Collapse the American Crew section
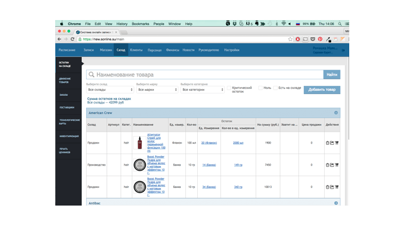Screen dimensions: 402x230 pos(336,113)
